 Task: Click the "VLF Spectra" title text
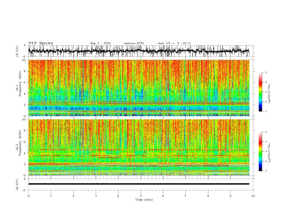click(x=41, y=43)
